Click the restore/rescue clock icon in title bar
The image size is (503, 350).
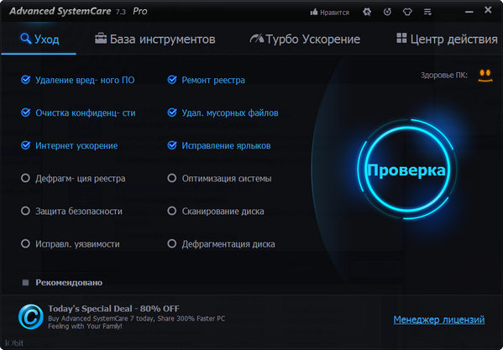click(387, 13)
